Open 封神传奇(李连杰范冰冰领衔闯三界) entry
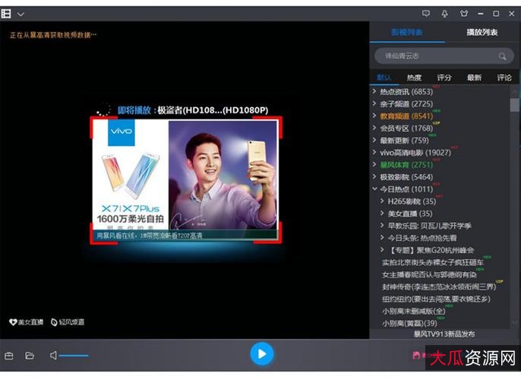 (x=439, y=287)
